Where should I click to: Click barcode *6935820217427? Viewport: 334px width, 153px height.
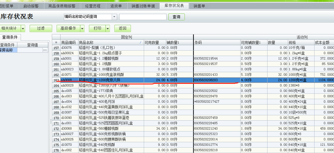point(207,102)
